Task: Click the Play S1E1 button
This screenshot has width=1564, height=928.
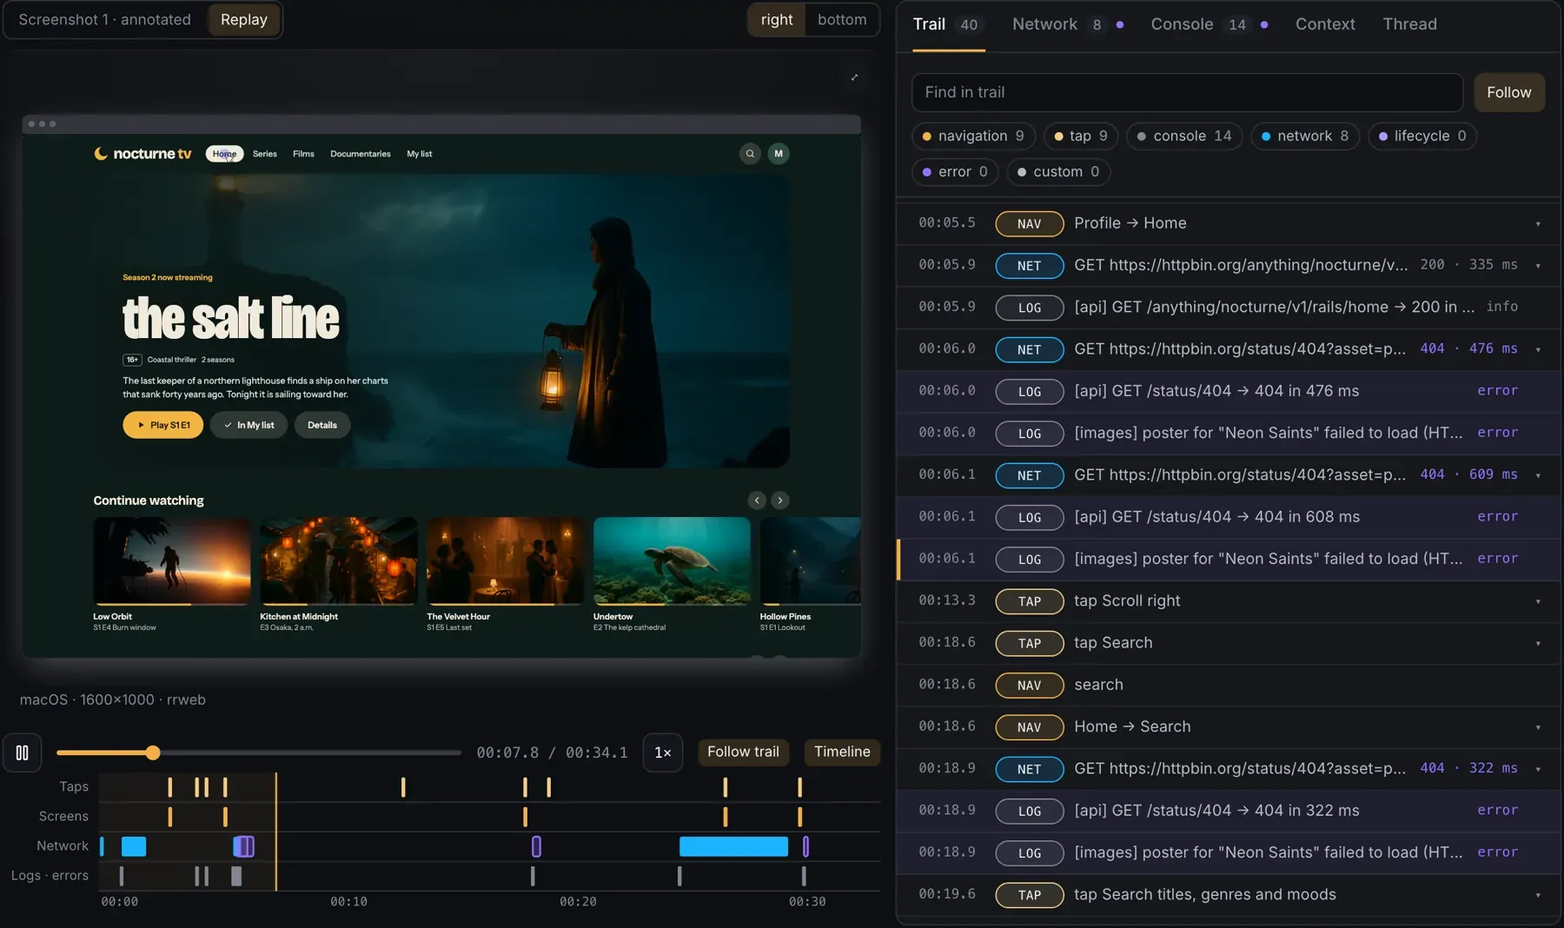Action: tap(163, 425)
